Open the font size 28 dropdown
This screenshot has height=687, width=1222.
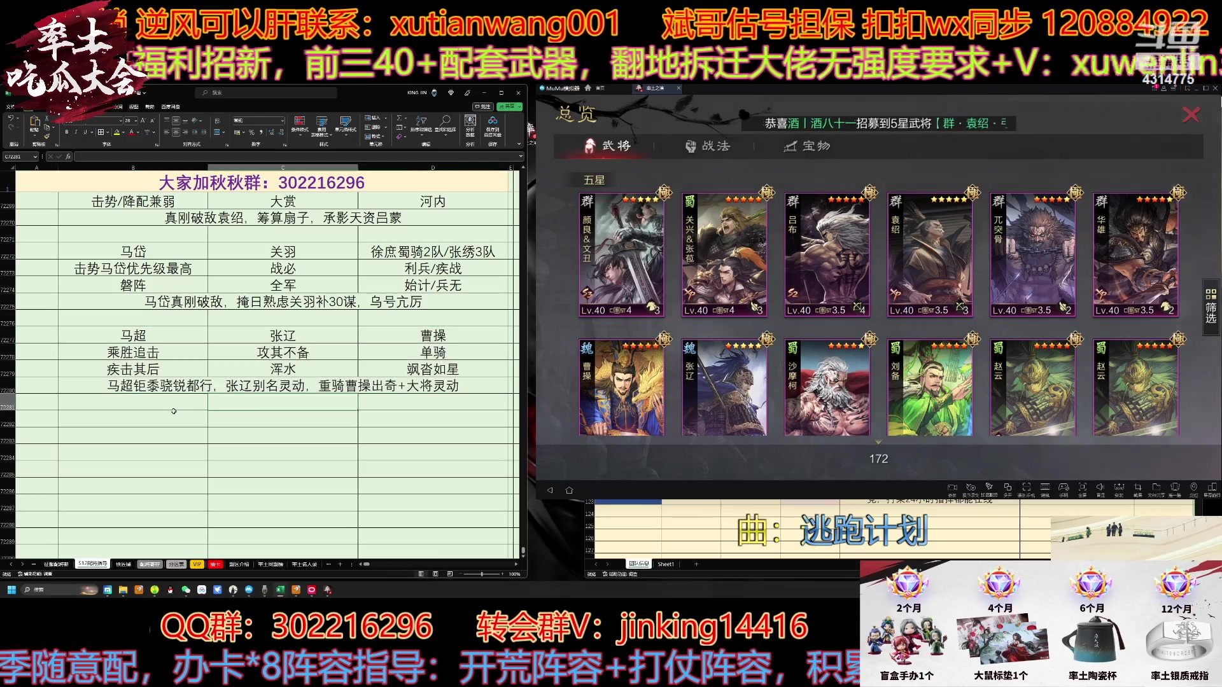point(136,120)
